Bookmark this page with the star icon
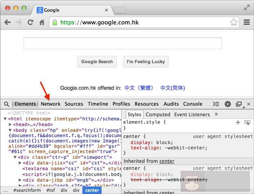 tap(234, 22)
